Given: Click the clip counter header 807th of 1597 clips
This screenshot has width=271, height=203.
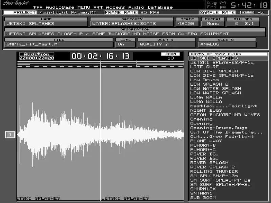Looking at the screenshot, I should click(228, 54).
